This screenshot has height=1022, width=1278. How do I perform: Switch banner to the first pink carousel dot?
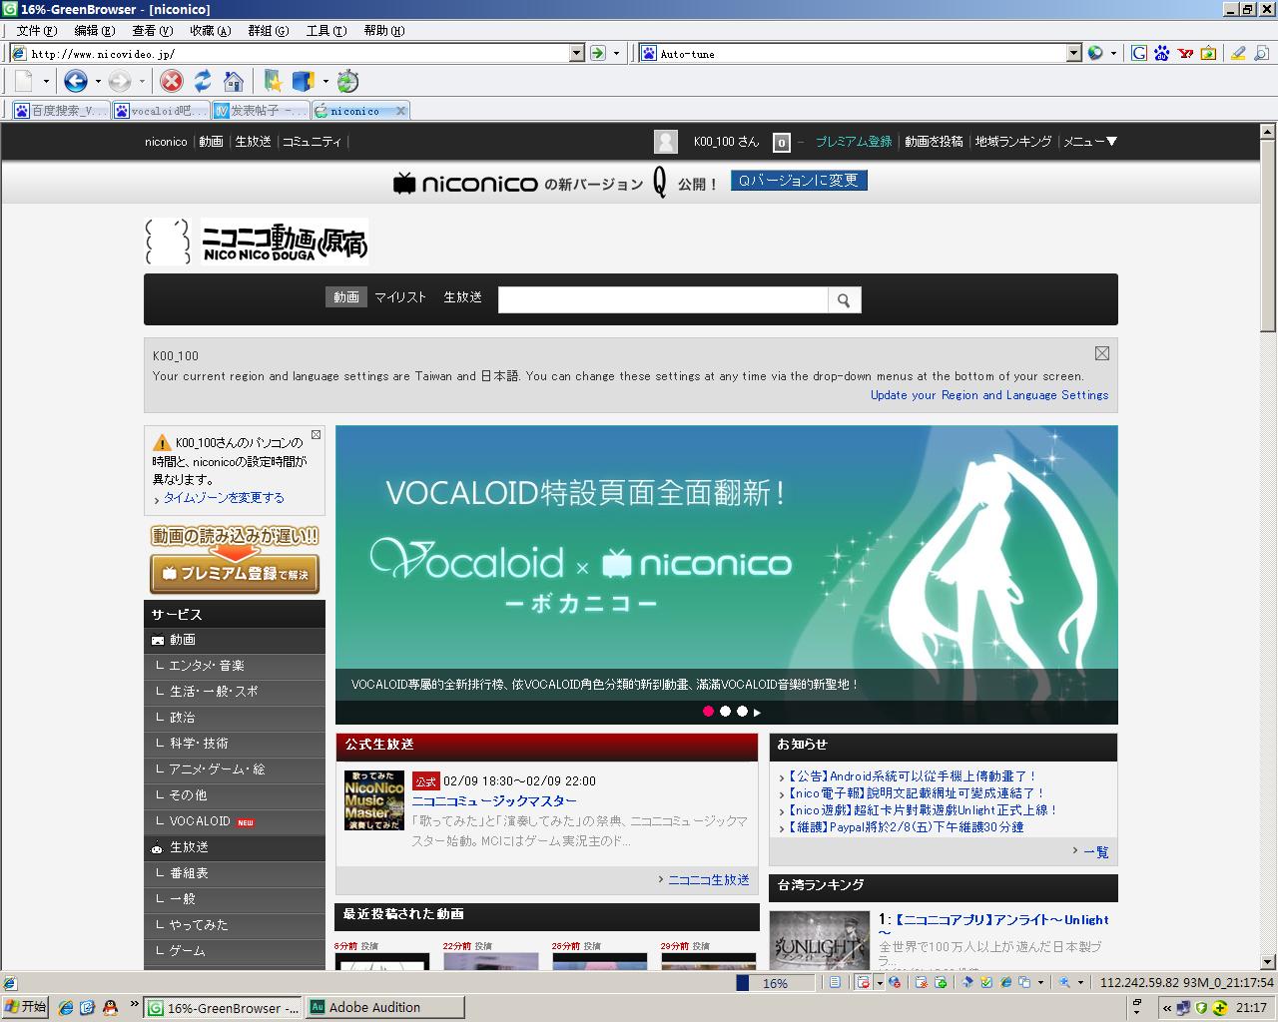click(x=708, y=712)
